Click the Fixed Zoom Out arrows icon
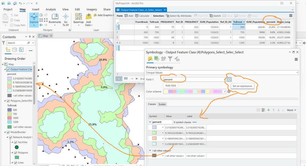The height and width of the screenshot is (166, 306). point(46,20)
